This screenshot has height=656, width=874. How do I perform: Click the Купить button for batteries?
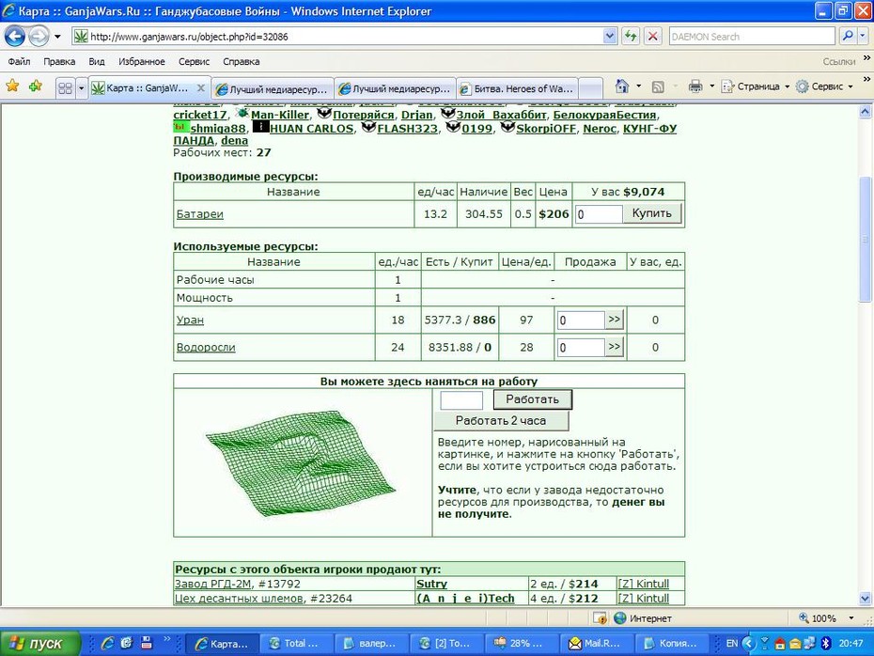click(x=651, y=213)
